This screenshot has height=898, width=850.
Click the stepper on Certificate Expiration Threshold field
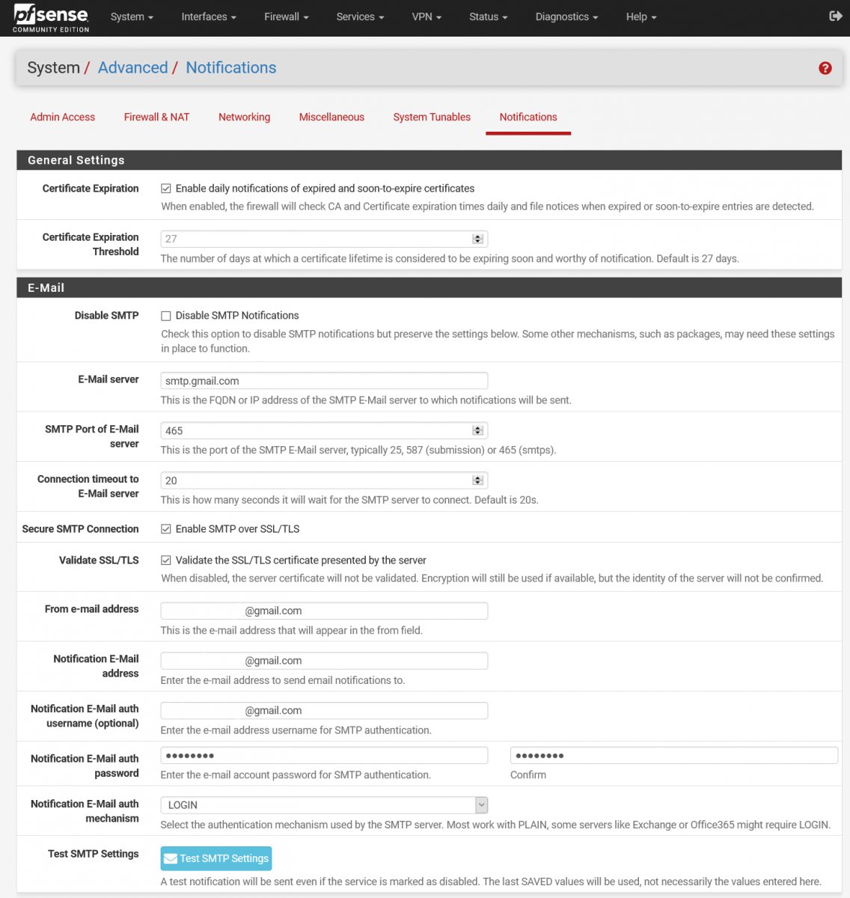tap(478, 238)
